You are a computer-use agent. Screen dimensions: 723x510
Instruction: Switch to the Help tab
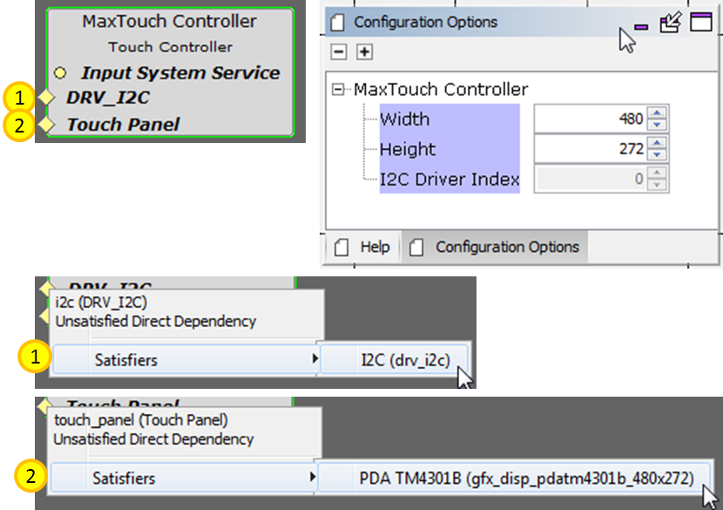362,247
